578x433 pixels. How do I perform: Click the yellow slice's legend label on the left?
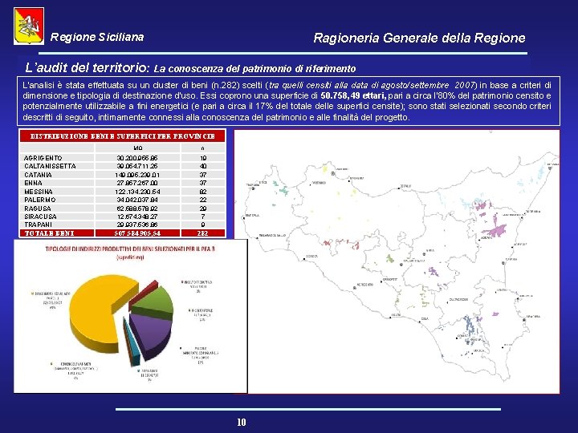click(x=51, y=300)
